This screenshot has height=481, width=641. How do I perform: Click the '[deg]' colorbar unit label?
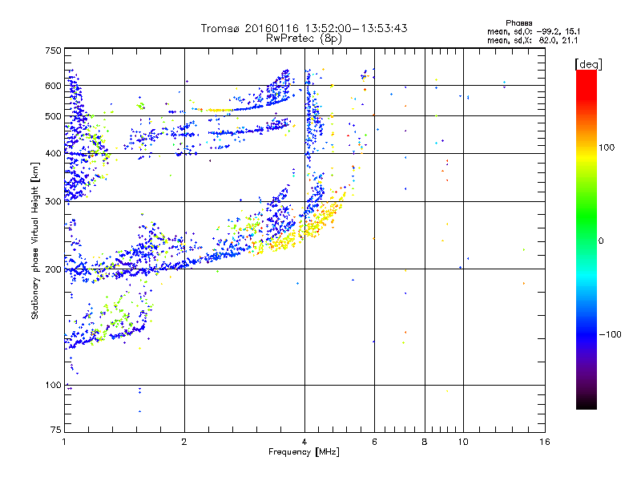pyautogui.click(x=588, y=64)
